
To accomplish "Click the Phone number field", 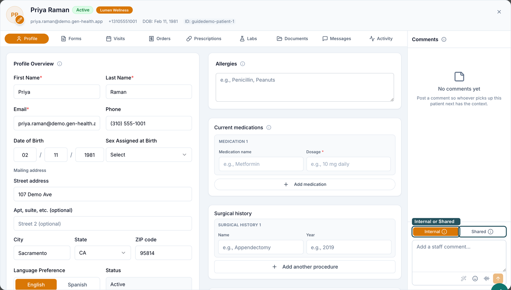I will coord(149,123).
